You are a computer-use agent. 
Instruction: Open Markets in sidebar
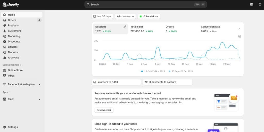point(22,52)
